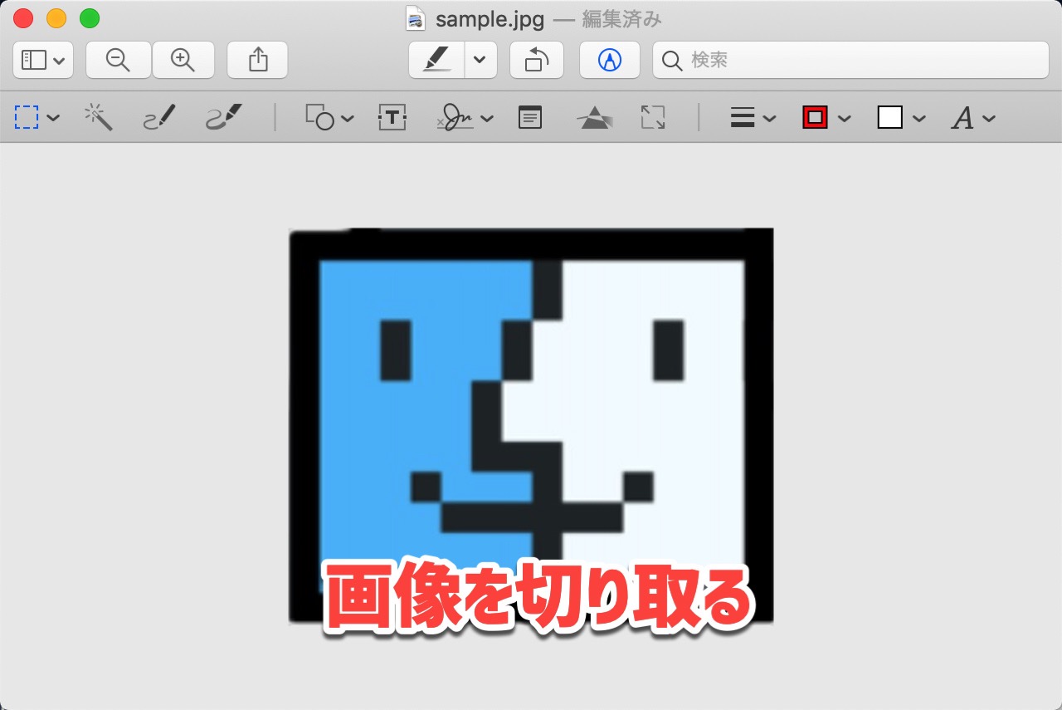This screenshot has height=710, width=1062.
Task: Rotate the image with the rotate button
Action: pos(537,60)
